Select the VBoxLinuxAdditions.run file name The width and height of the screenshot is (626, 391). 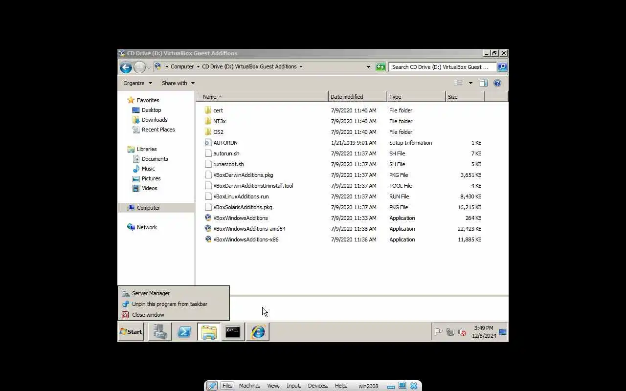point(241,196)
